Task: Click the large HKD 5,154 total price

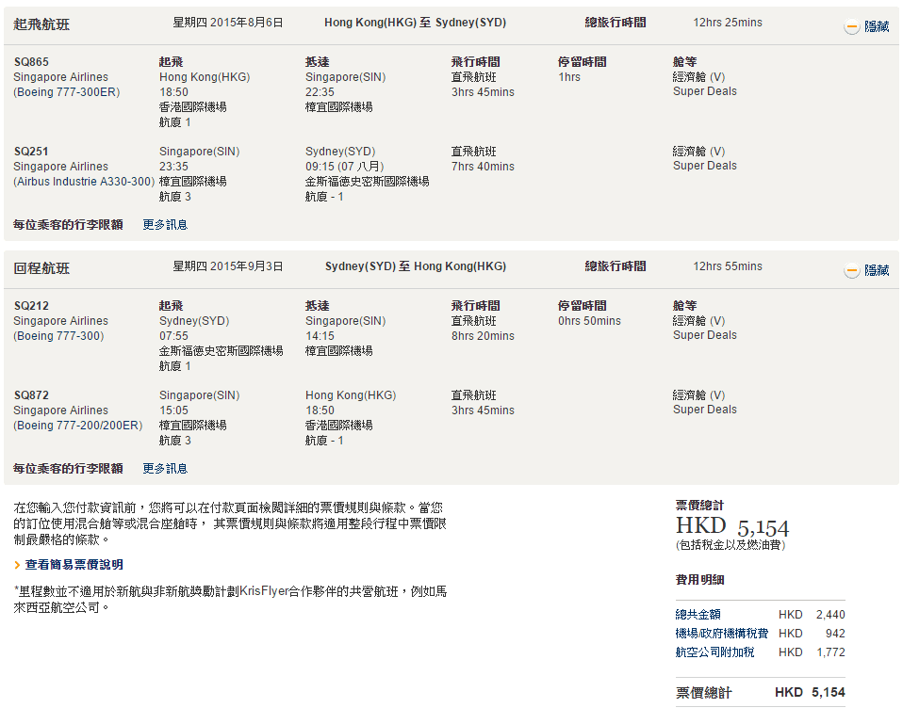Action: (732, 526)
